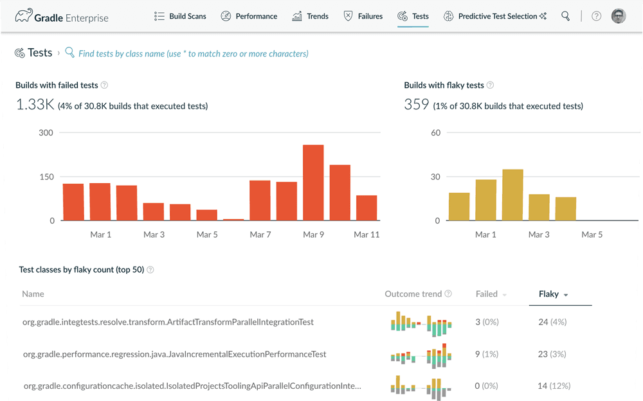Open the help question mark icon in header
Image resolution: width=643 pixels, height=401 pixels.
click(x=596, y=16)
